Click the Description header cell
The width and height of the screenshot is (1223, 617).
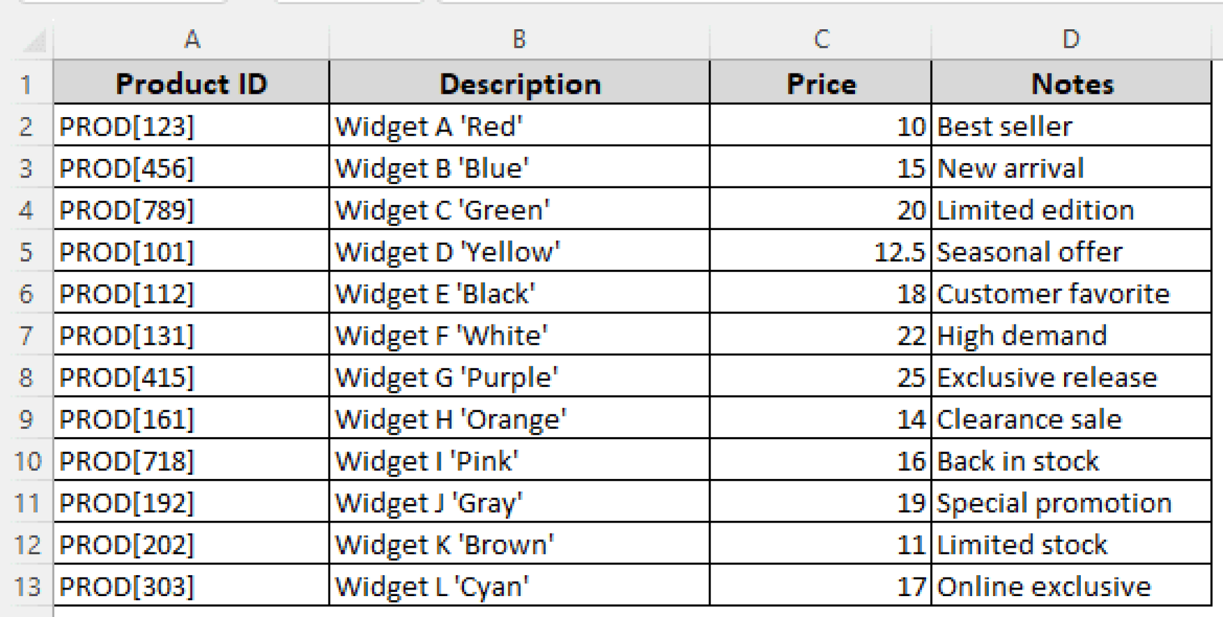[x=519, y=84]
